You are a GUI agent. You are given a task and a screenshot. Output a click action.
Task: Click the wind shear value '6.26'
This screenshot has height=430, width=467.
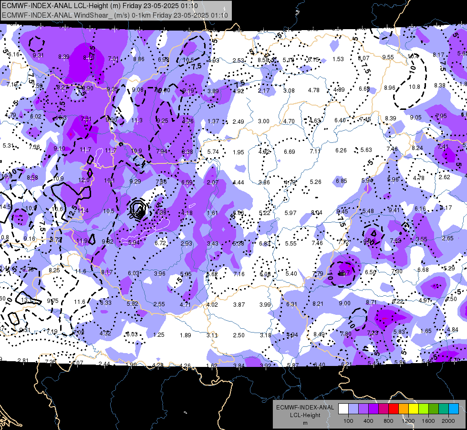click(x=341, y=150)
